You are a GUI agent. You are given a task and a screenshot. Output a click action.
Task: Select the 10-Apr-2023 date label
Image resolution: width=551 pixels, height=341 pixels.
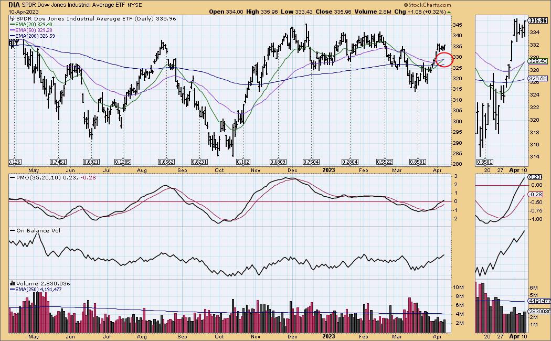pos(24,12)
